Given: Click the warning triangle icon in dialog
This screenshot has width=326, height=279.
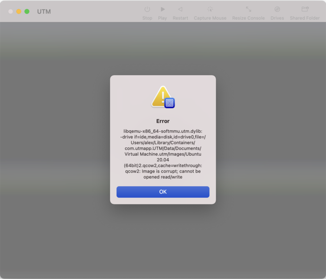Looking at the screenshot, I should pyautogui.click(x=163, y=97).
